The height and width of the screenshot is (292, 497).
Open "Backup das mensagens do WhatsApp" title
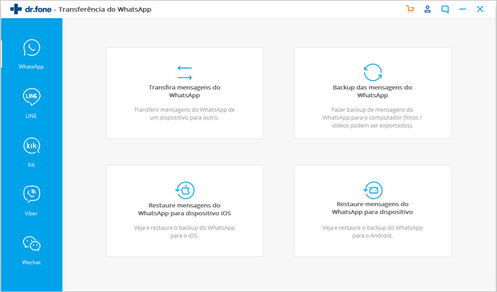pos(372,91)
